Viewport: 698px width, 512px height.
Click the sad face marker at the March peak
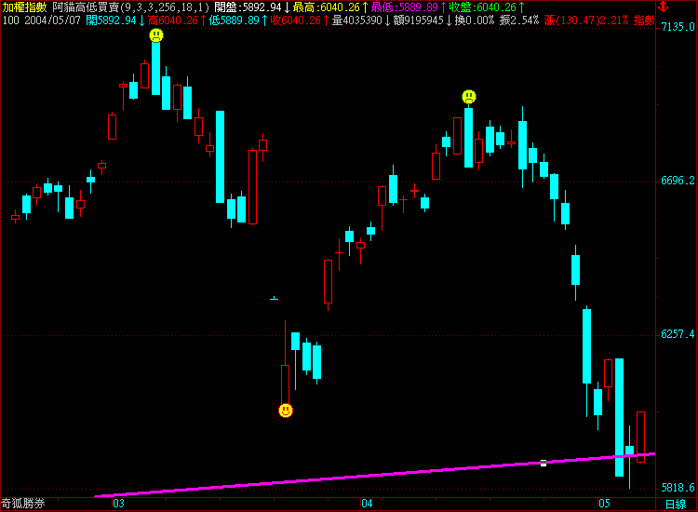(156, 35)
